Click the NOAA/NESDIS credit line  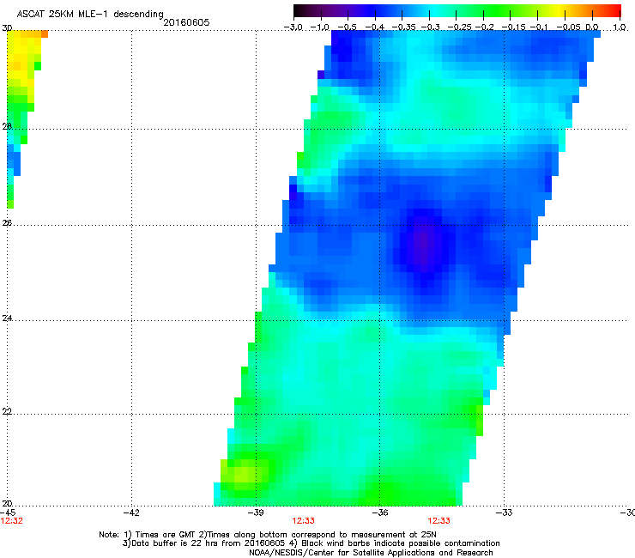[371, 553]
